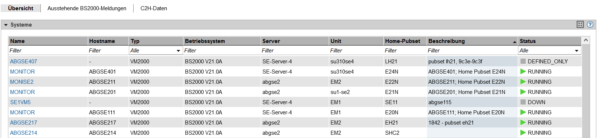Open the SE1VM5 system link

(x=20, y=102)
